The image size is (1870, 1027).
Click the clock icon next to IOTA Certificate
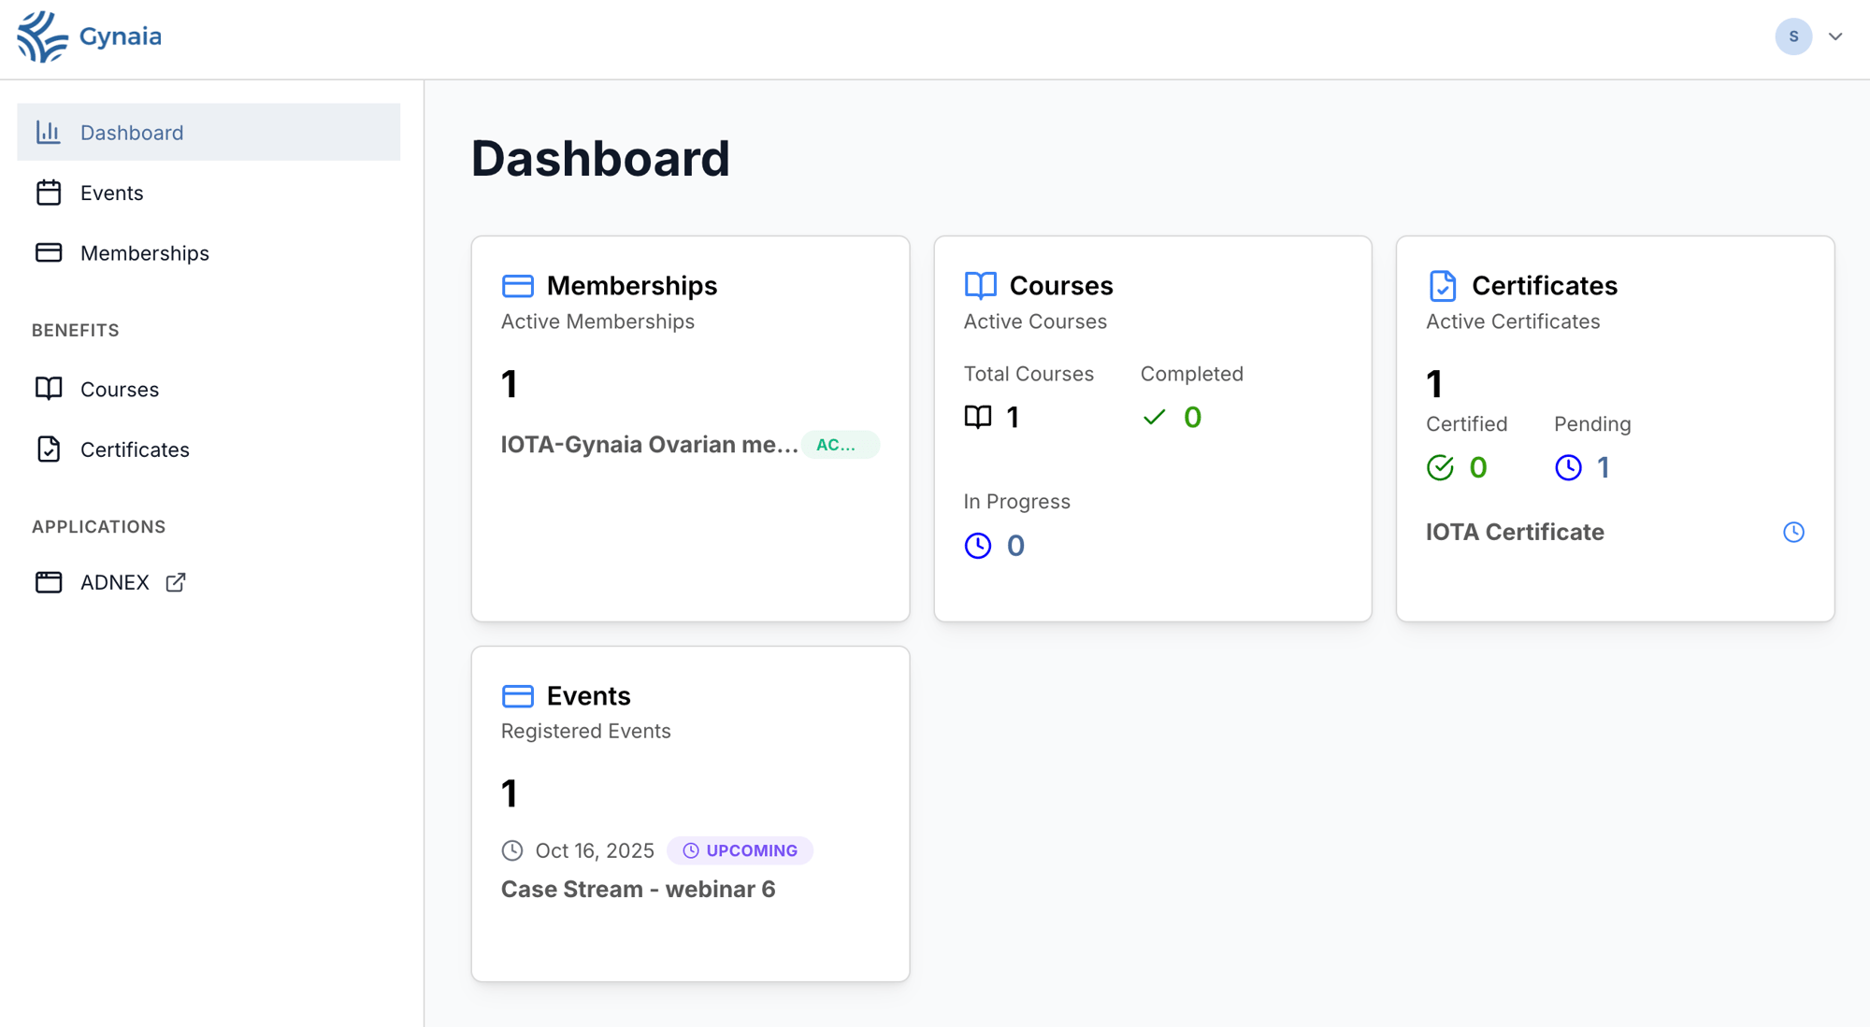[1793, 532]
